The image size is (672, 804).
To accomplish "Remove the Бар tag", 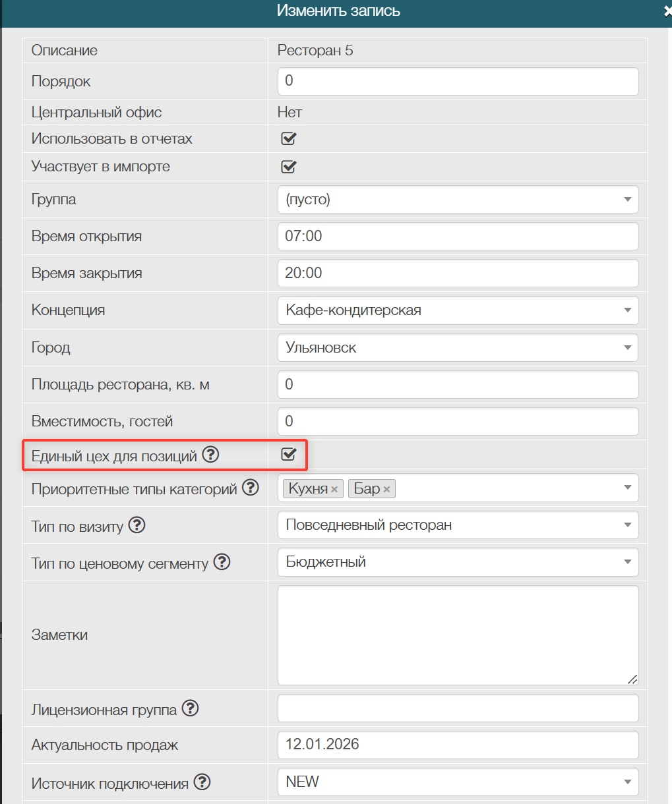I will (386, 489).
